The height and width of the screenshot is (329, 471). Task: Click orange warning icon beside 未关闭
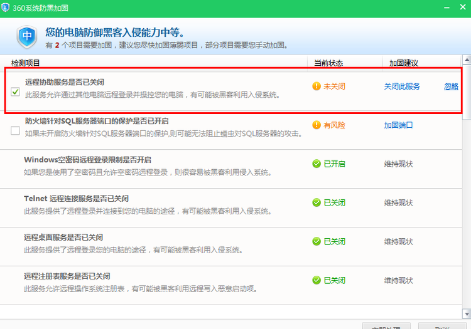[x=317, y=86]
